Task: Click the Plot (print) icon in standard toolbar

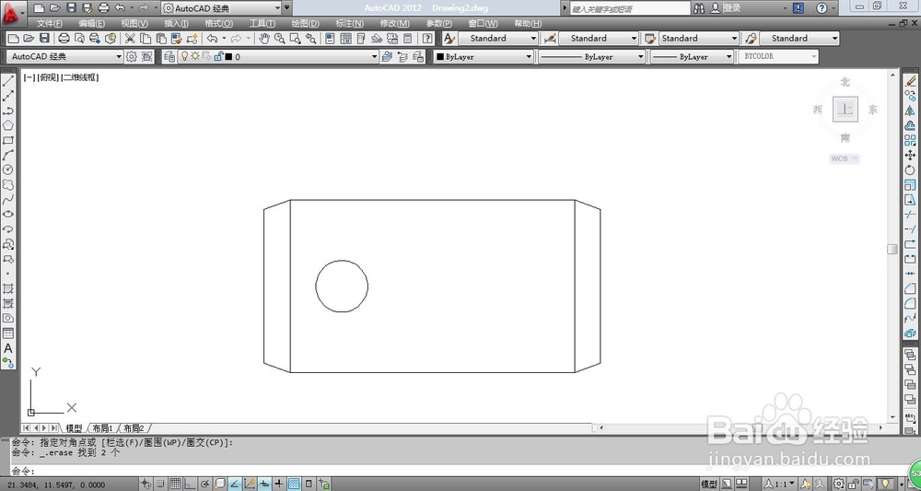Action: click(x=64, y=39)
